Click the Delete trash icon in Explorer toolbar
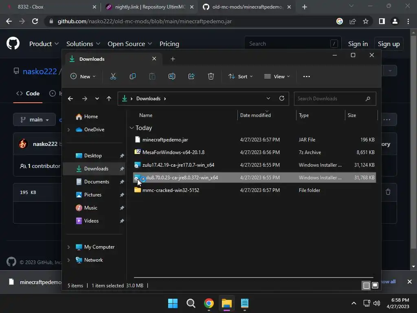Screen dimensions: 417x313 (211, 76)
